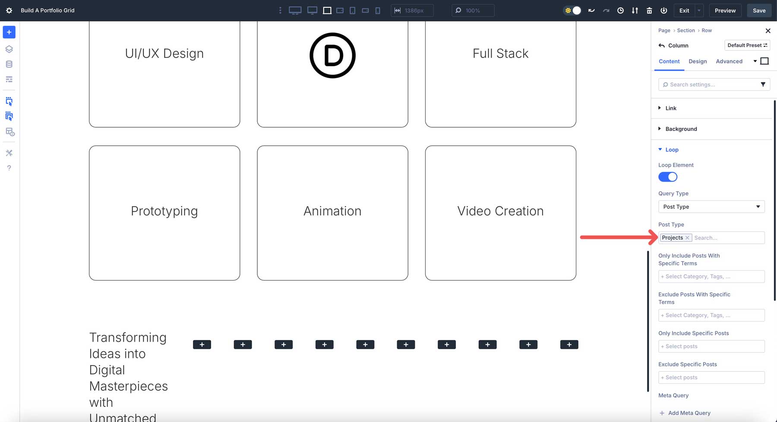Open the builder settings gear icon top left
777x422 pixels.
[9, 10]
